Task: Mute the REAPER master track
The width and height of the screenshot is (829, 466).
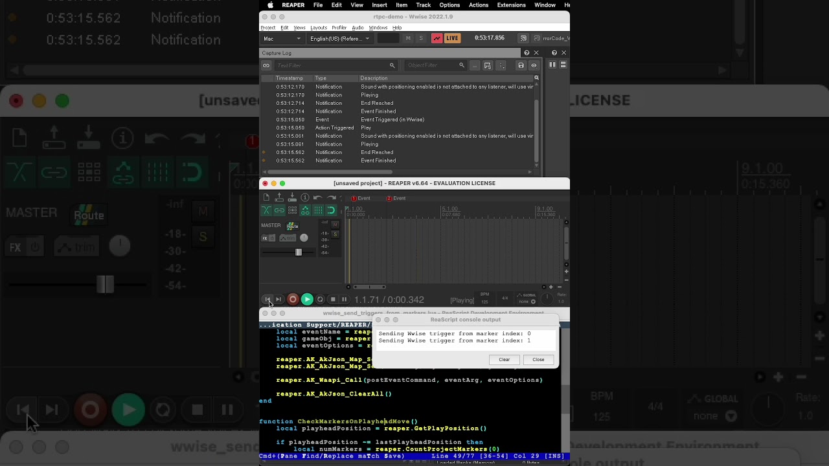Action: (335, 225)
